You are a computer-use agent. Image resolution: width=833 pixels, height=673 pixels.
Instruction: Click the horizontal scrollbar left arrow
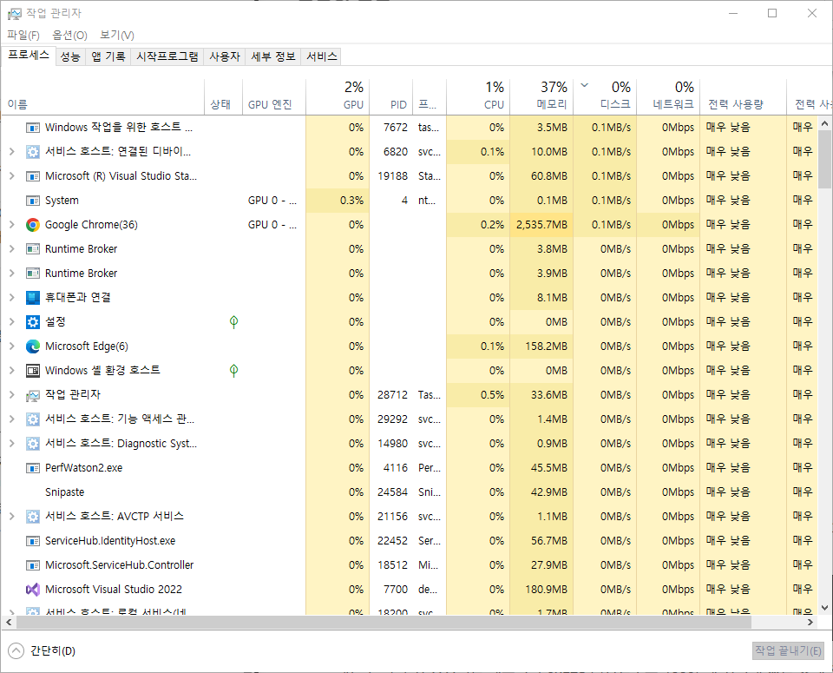click(x=9, y=622)
